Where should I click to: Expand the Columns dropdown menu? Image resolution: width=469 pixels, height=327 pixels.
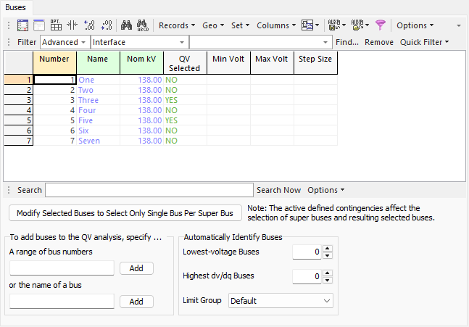pyautogui.click(x=275, y=25)
